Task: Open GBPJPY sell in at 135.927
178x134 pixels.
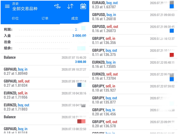Action: coord(133,88)
